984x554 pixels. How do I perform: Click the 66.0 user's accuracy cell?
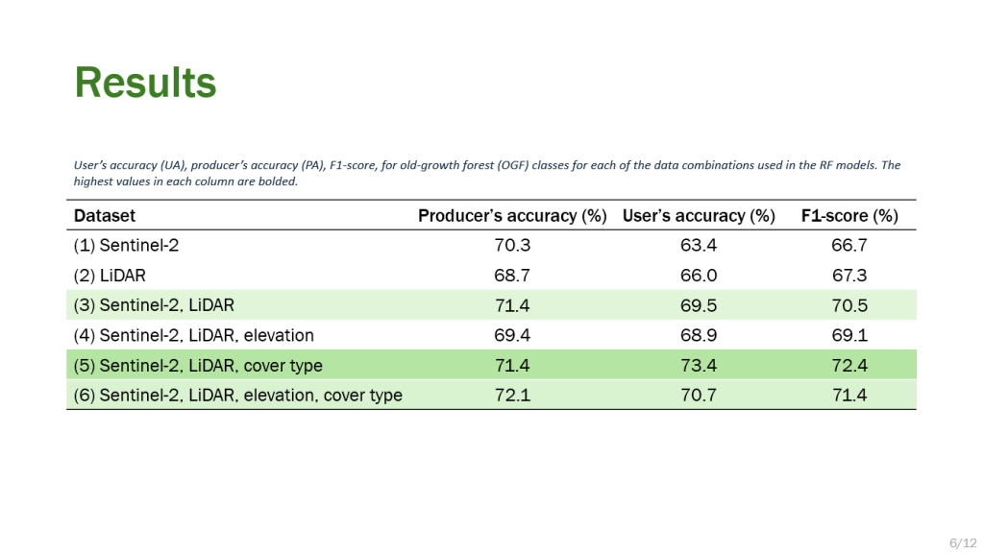pos(699,276)
